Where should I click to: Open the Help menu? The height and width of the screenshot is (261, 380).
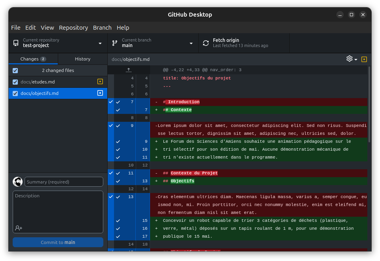[123, 28]
